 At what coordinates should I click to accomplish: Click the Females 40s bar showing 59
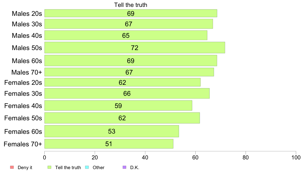[118, 105]
